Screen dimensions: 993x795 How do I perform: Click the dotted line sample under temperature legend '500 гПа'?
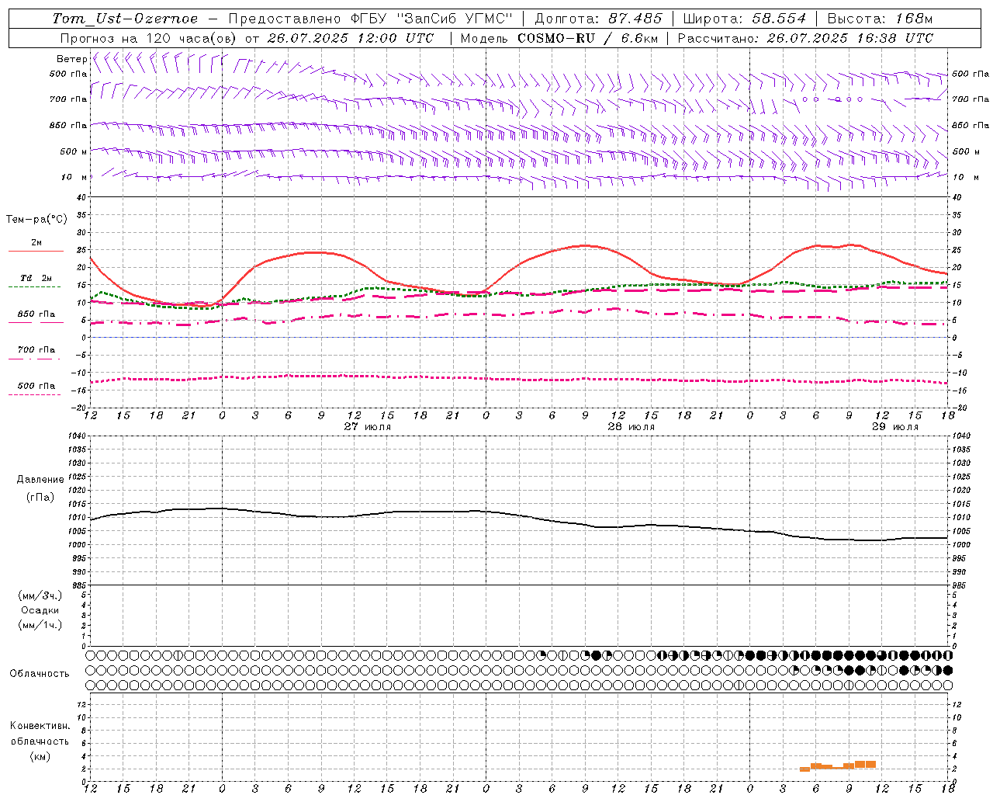(35, 394)
